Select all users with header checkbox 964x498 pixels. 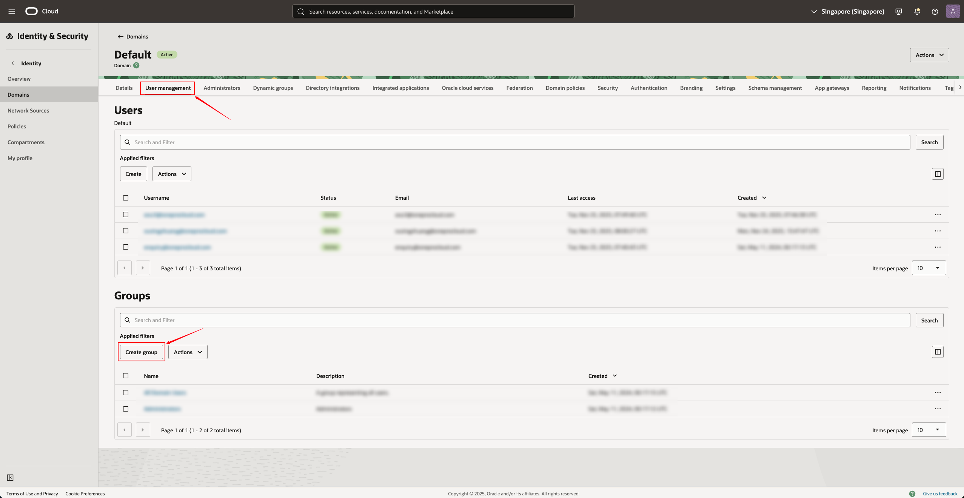coord(126,198)
